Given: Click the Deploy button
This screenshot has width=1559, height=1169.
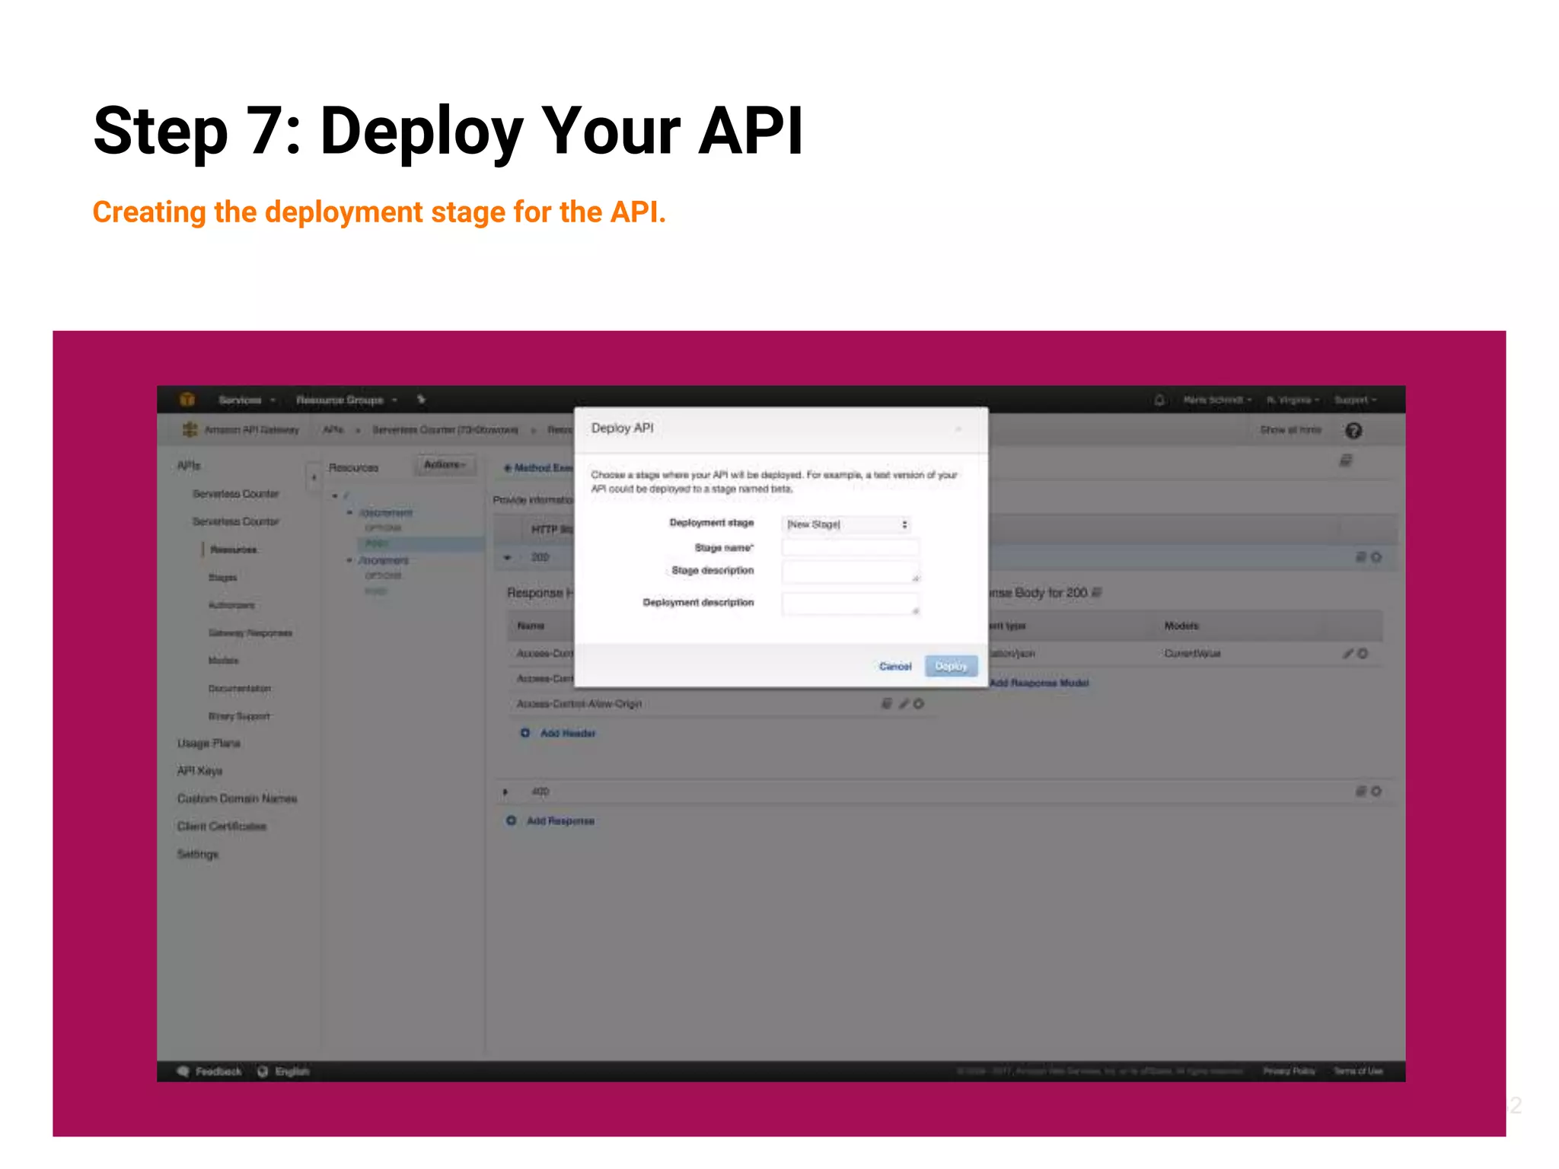Looking at the screenshot, I should pos(951,666).
